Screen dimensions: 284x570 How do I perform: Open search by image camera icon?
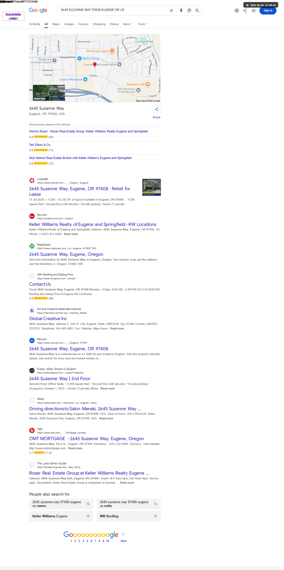tap(189, 10)
